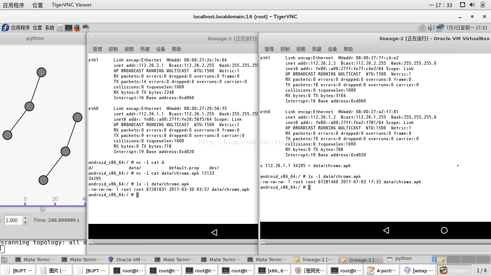Screen dimensions: 491x276
Task: Open the mail globe launcher icon
Action: point(86,28)
